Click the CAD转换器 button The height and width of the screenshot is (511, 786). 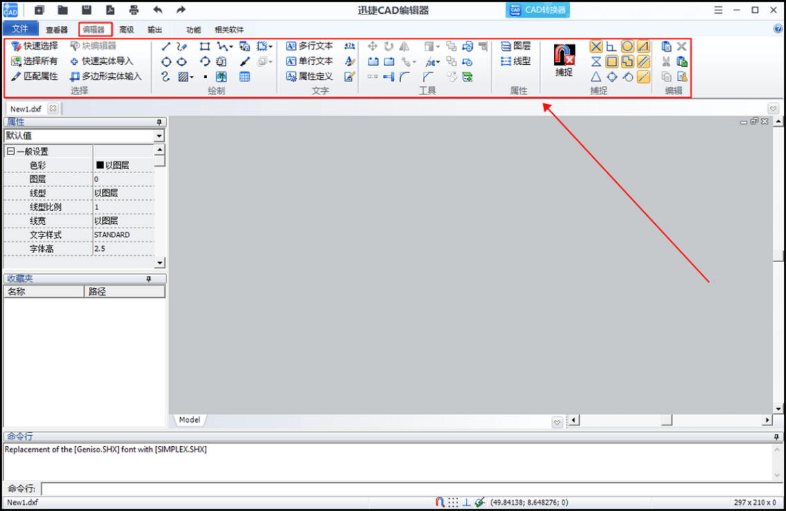click(x=538, y=10)
